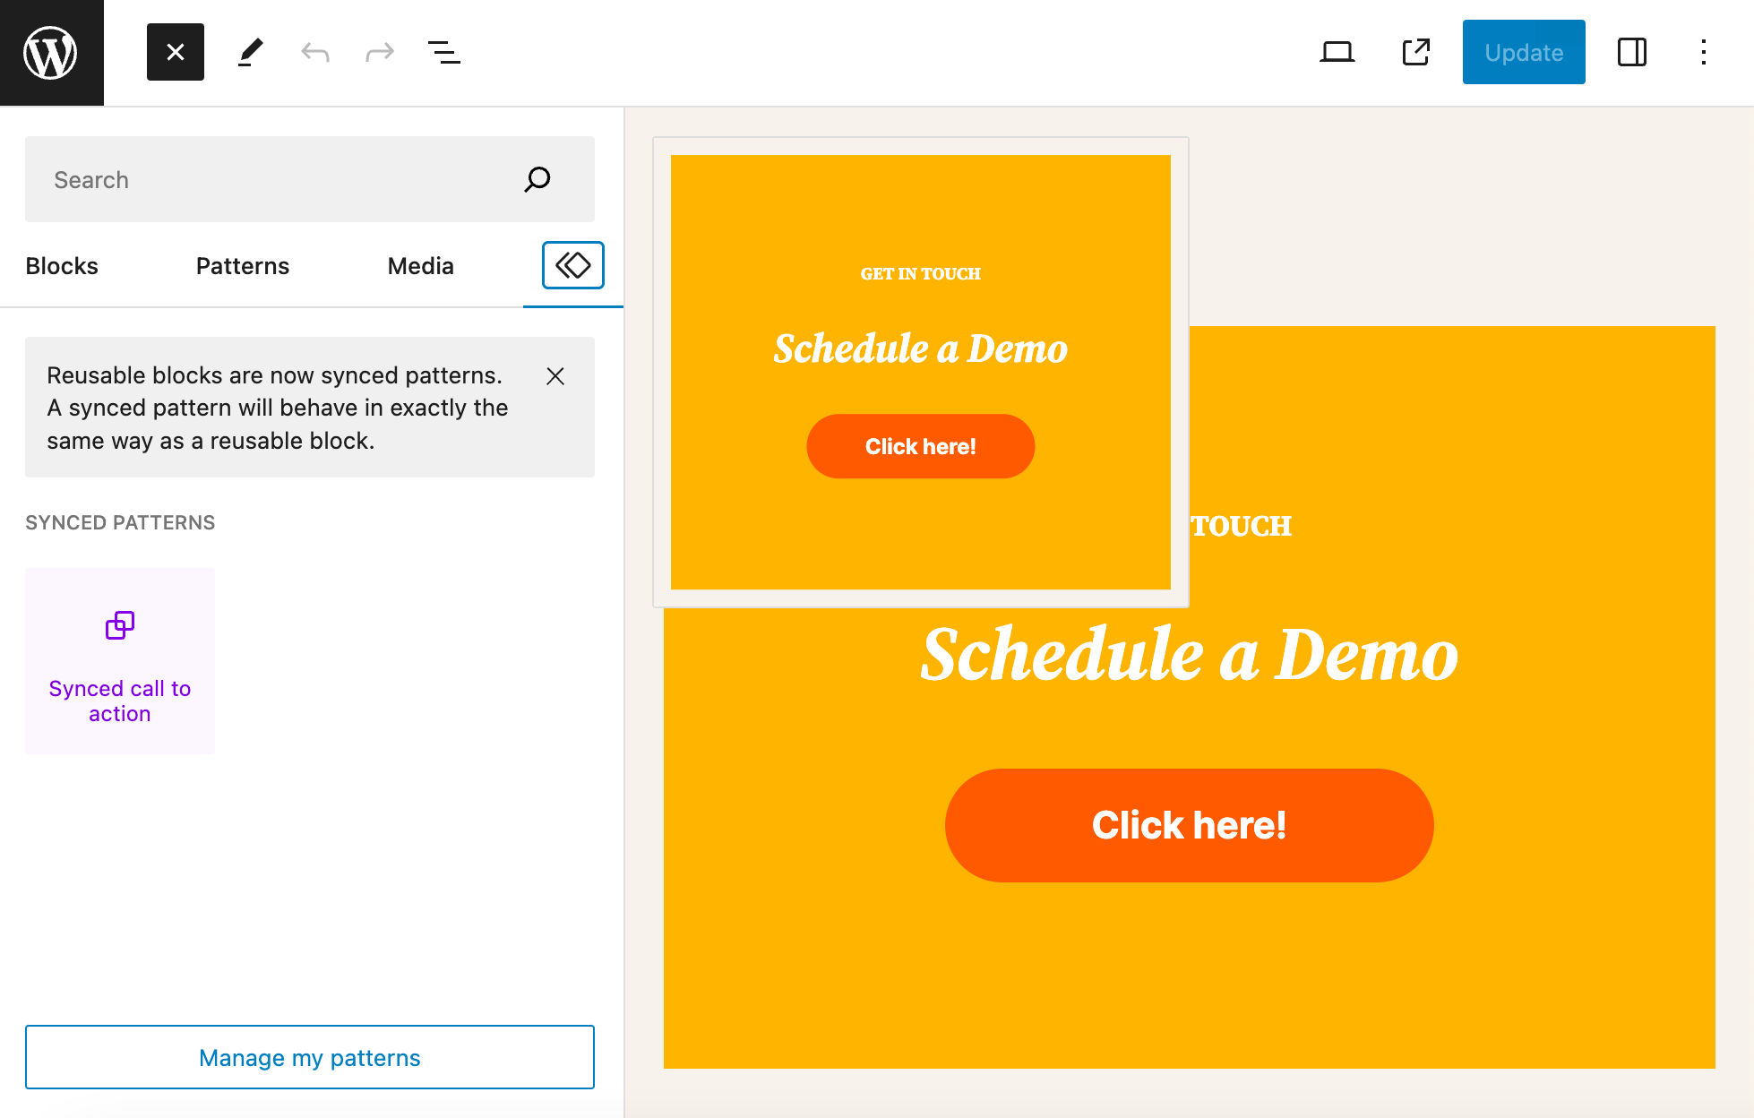Click the Undo arrow icon

[x=314, y=51]
